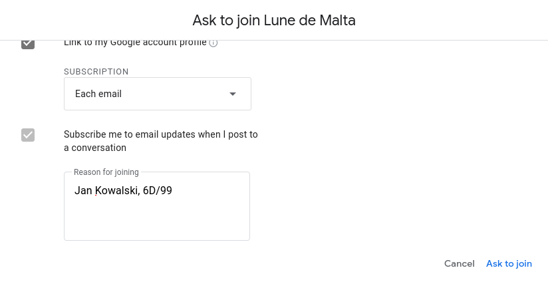
Task: Toggle Subscribe me to email updates checkbox
Action: 28,135
